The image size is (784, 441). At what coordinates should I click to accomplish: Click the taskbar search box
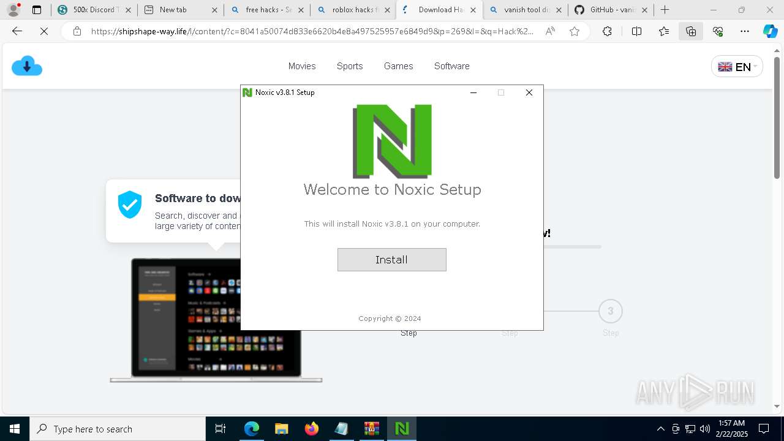(118, 429)
